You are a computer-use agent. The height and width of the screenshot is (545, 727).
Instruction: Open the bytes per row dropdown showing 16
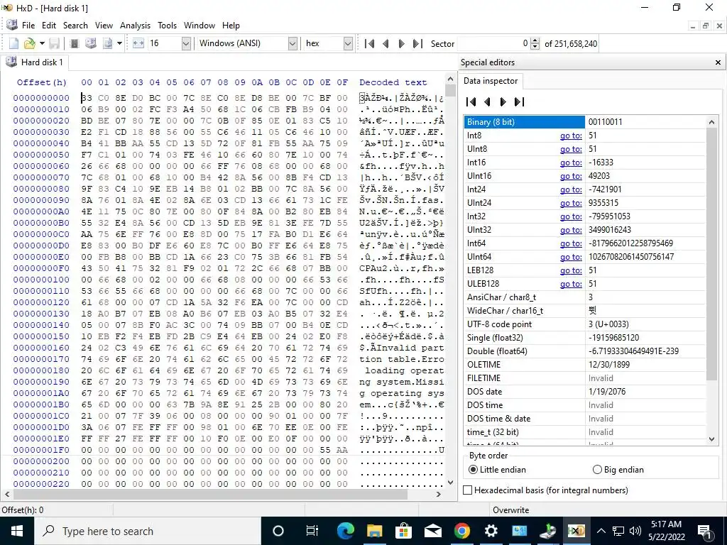[186, 43]
